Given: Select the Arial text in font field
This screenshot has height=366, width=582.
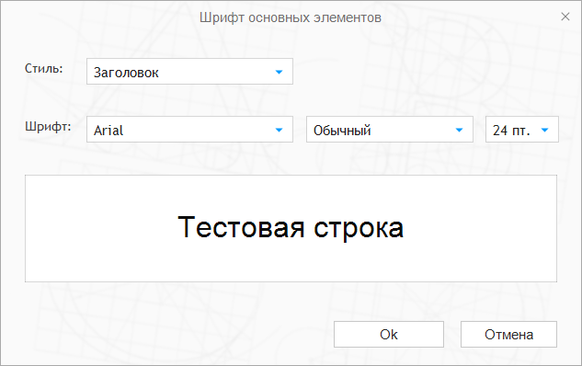Looking at the screenshot, I should [x=108, y=131].
